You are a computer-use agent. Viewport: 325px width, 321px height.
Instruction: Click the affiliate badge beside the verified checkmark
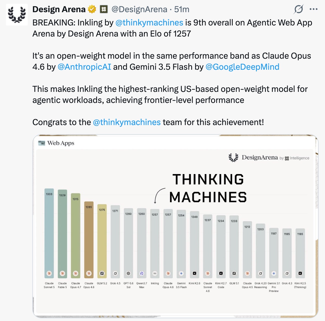pyautogui.click(x=104, y=9)
